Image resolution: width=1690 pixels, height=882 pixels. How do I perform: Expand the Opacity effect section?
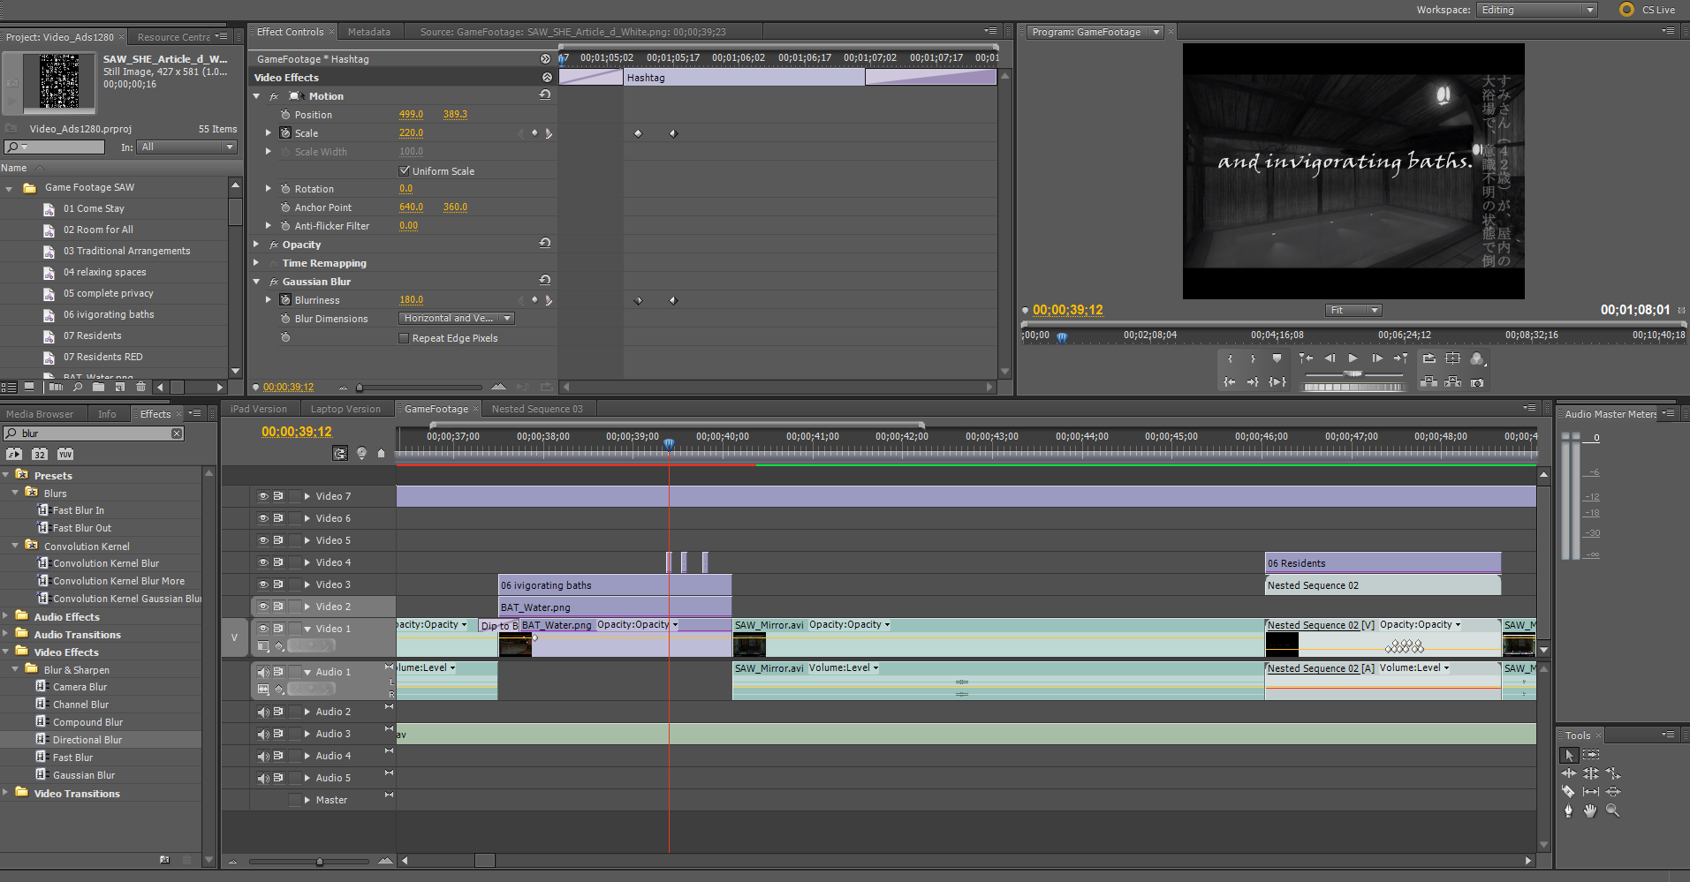257,245
